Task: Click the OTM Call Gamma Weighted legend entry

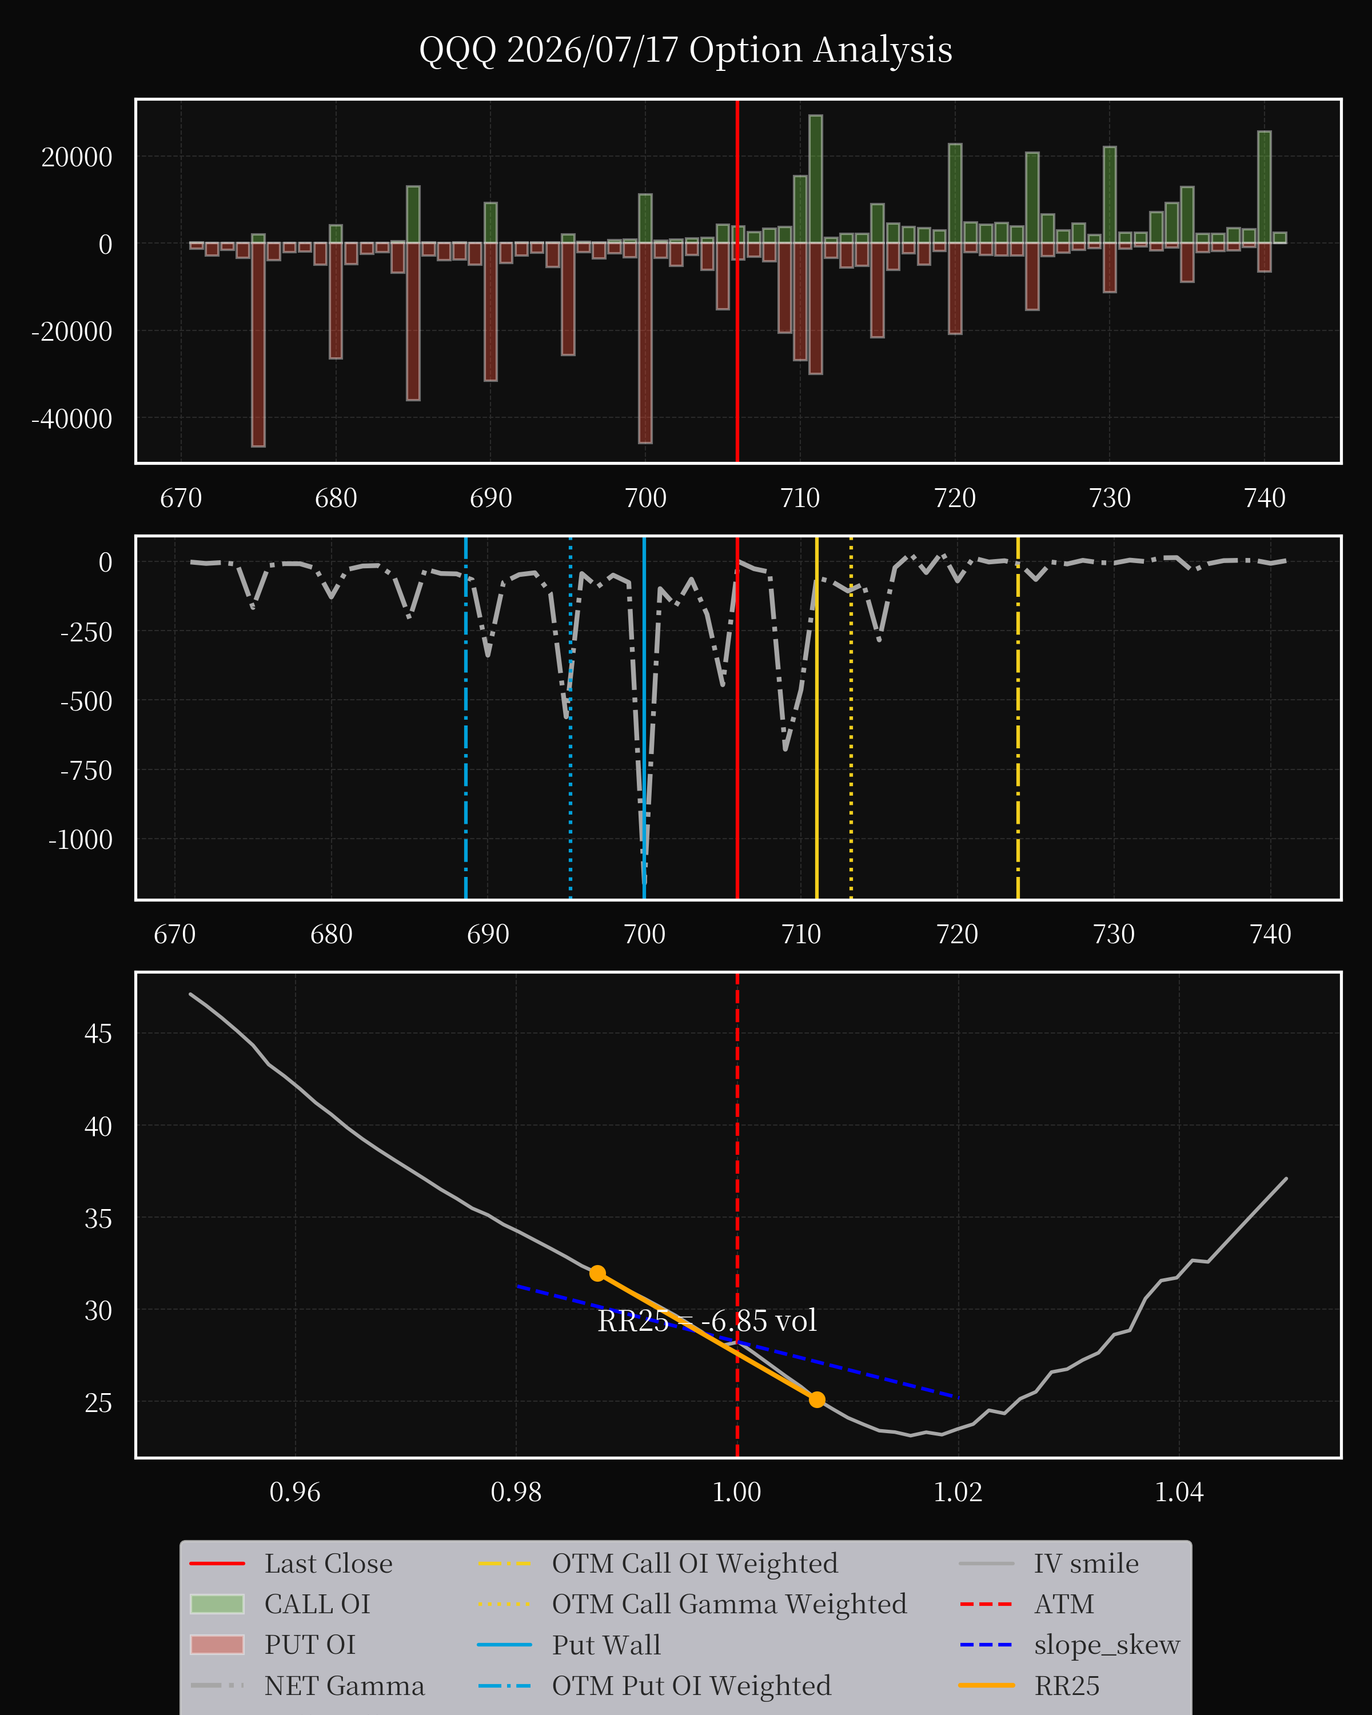Action: [692, 1604]
